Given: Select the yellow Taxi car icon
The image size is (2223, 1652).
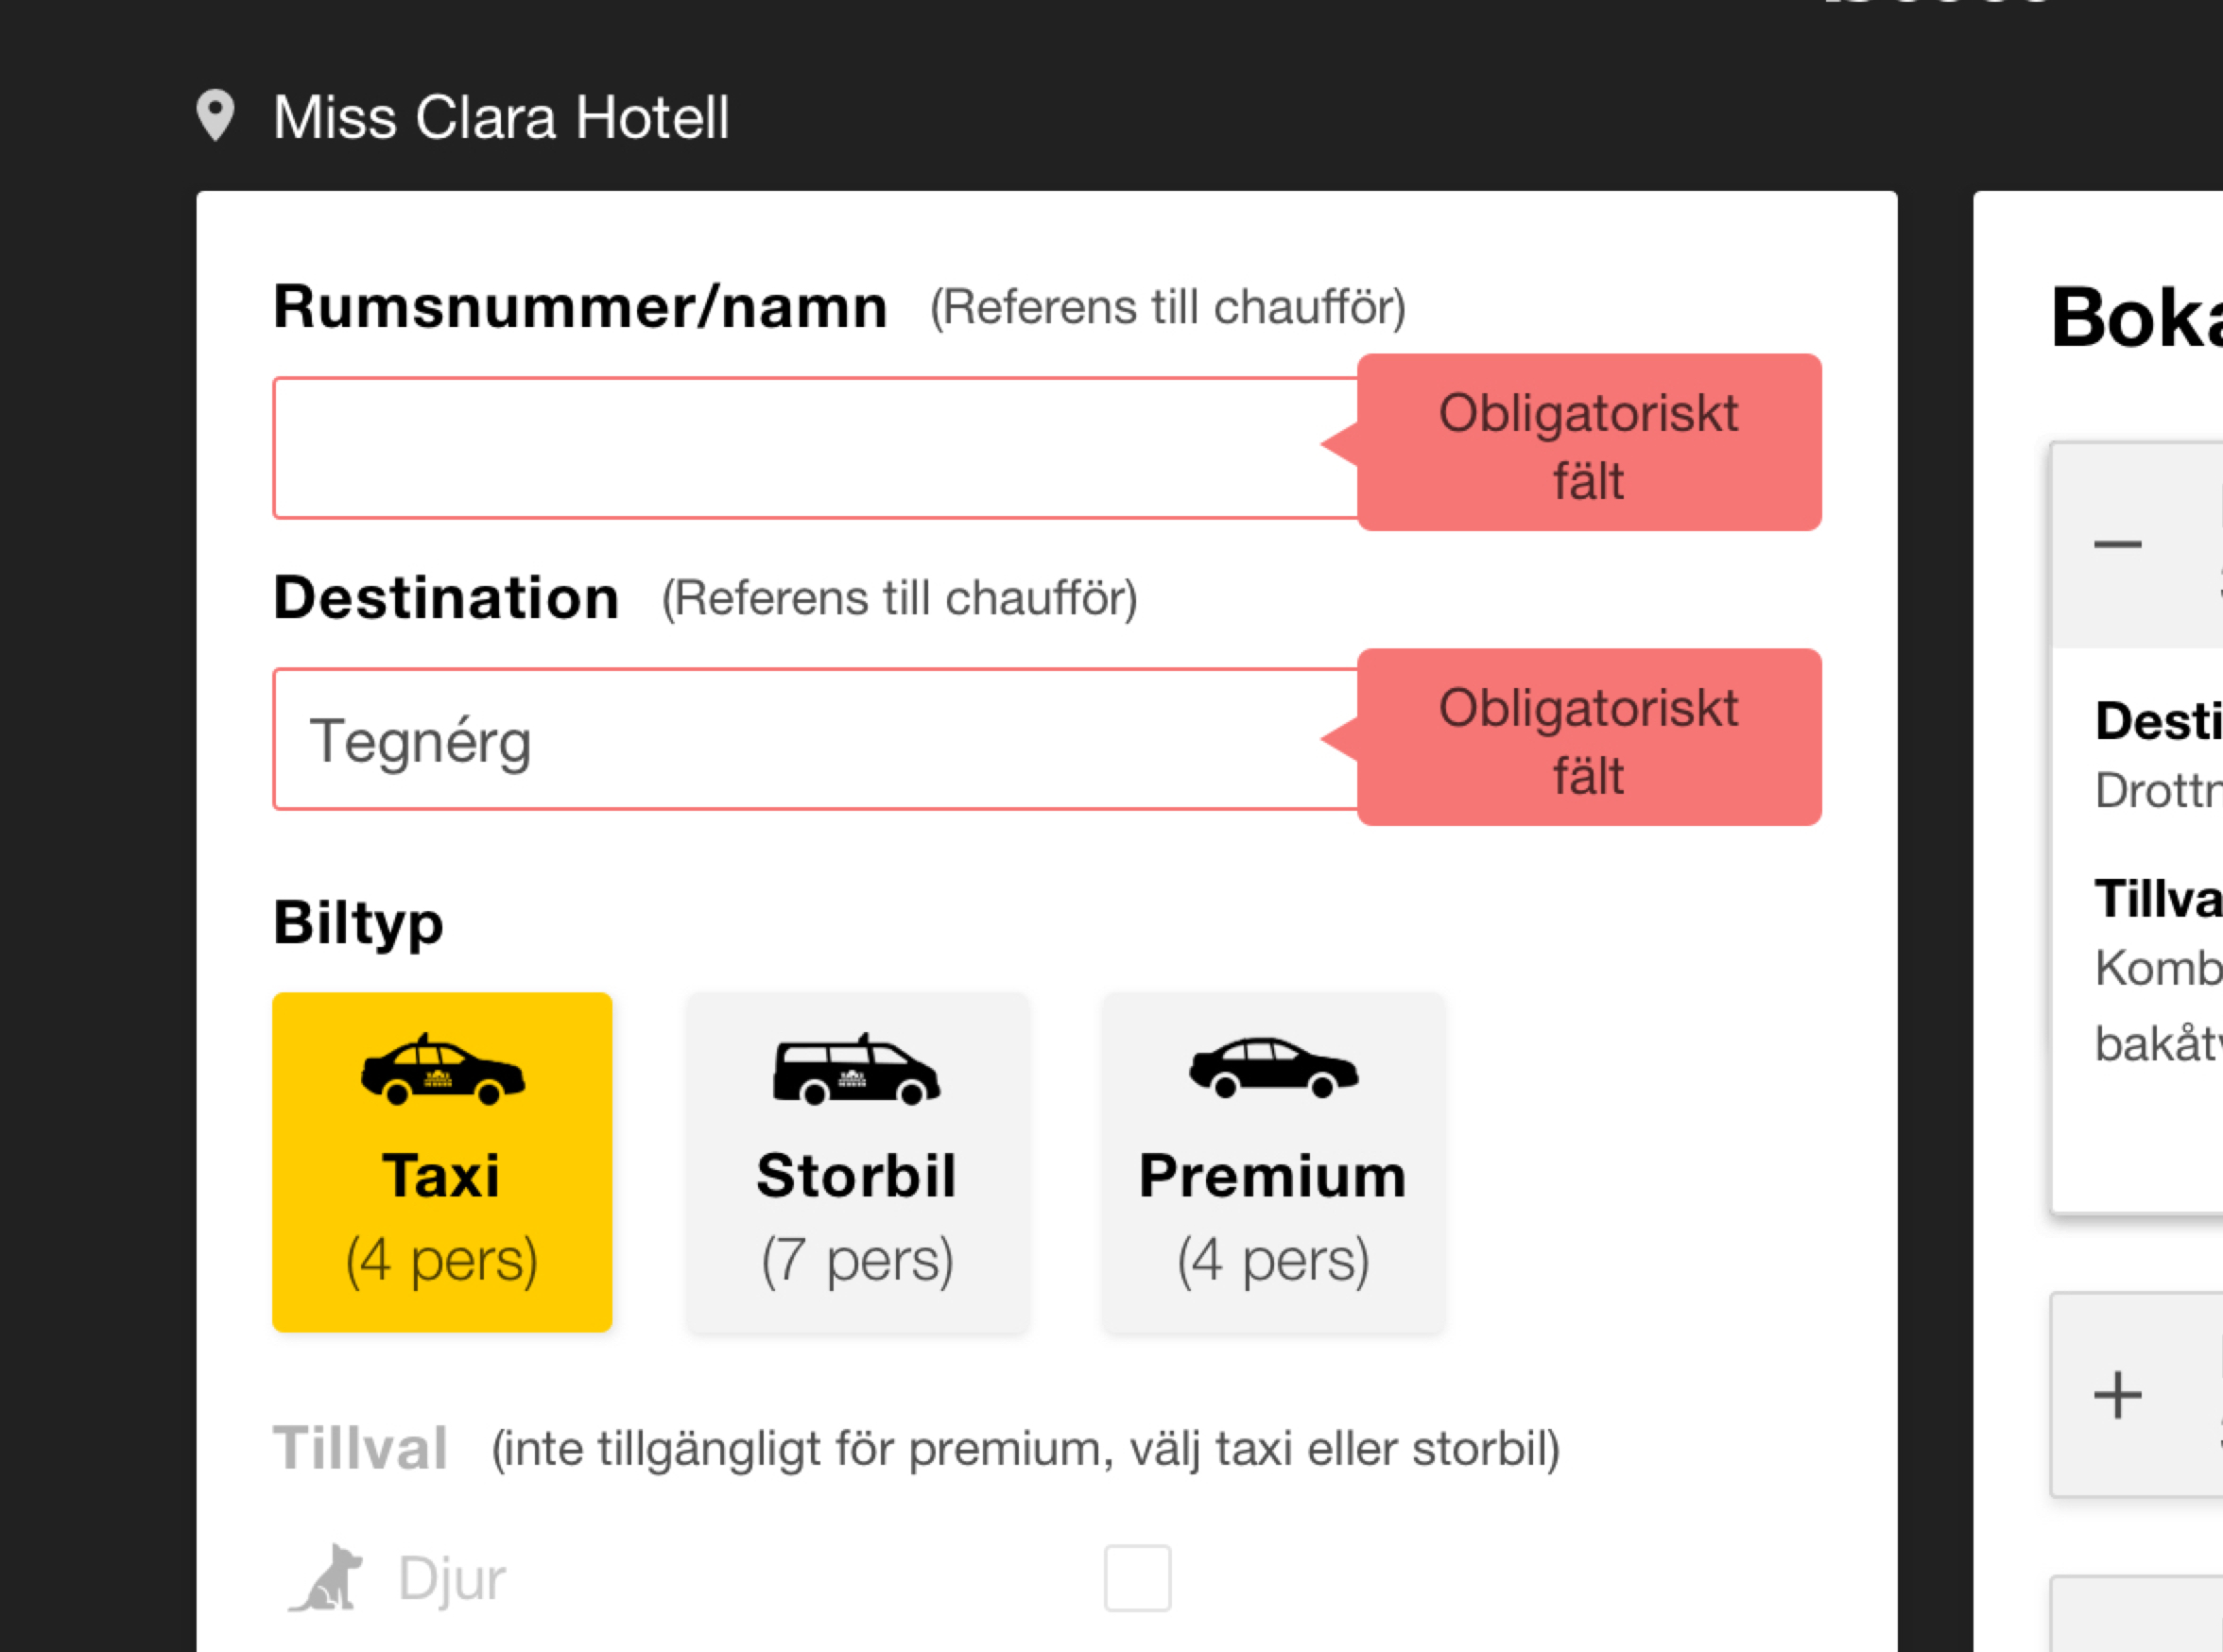Looking at the screenshot, I should click(442, 1070).
